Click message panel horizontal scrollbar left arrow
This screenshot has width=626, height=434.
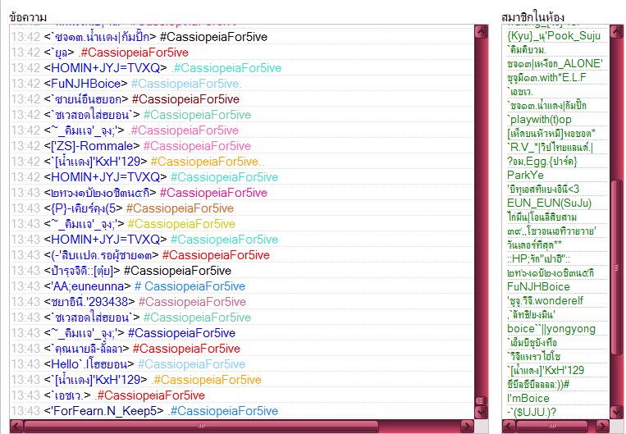(16, 426)
